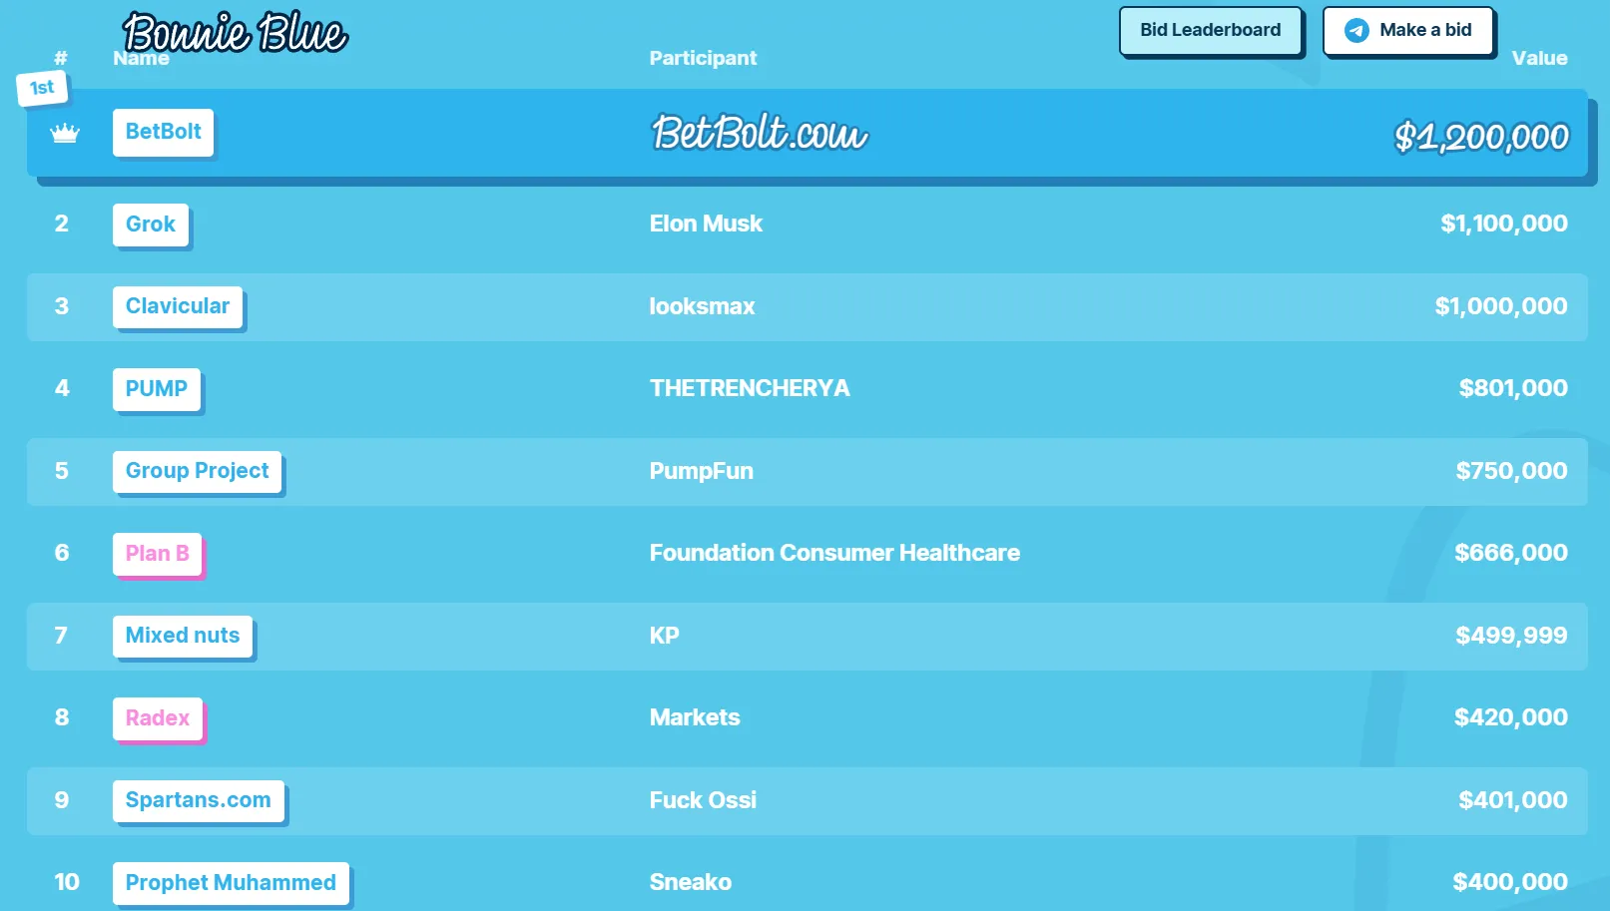
Task: Click participant looksmax
Action: (702, 306)
